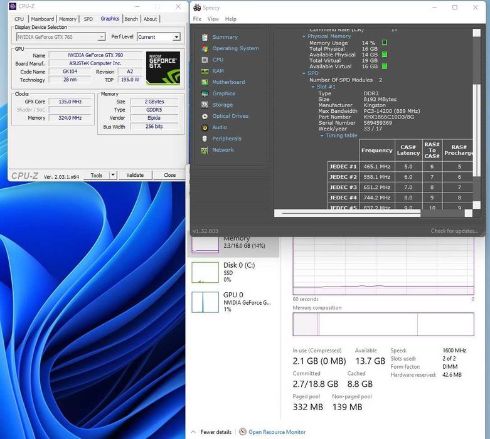Switch to the CPU tab in CPU-Z

[19, 19]
